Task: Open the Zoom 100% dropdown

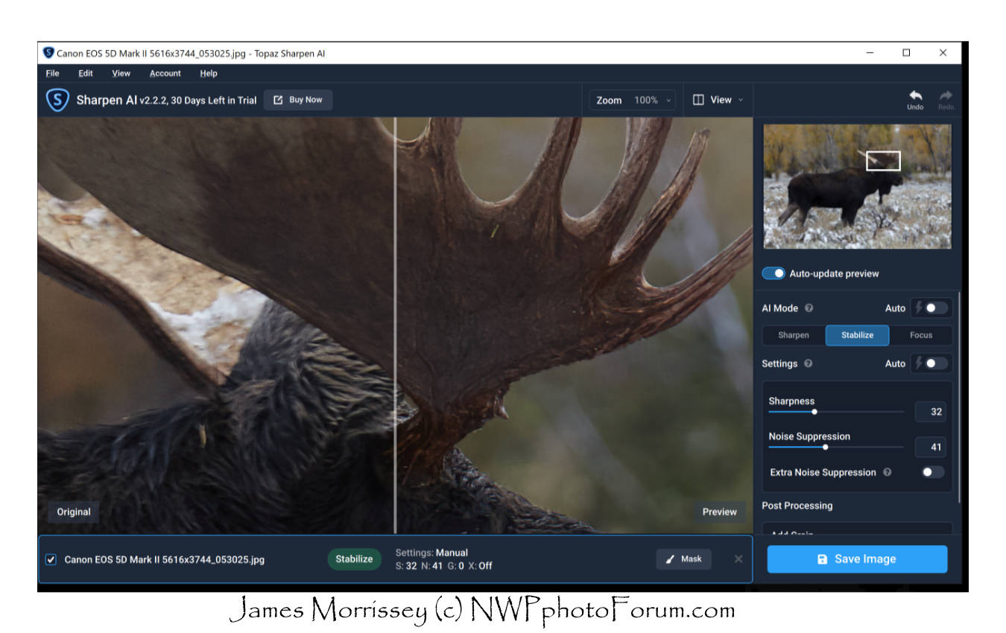Action: pos(633,100)
